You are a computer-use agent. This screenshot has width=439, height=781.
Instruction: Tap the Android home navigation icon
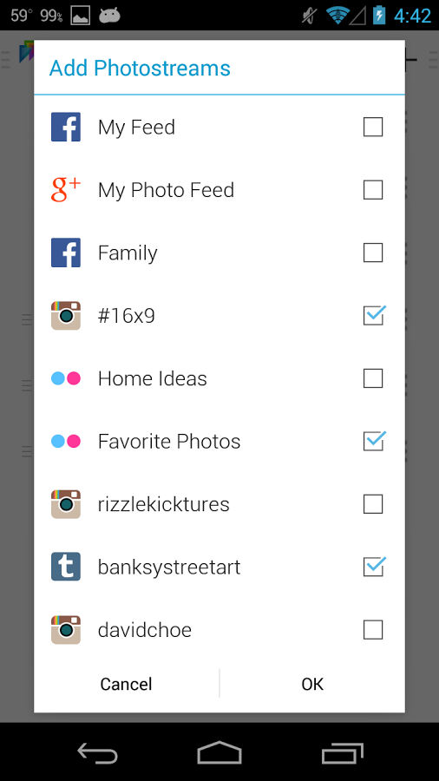point(219,752)
